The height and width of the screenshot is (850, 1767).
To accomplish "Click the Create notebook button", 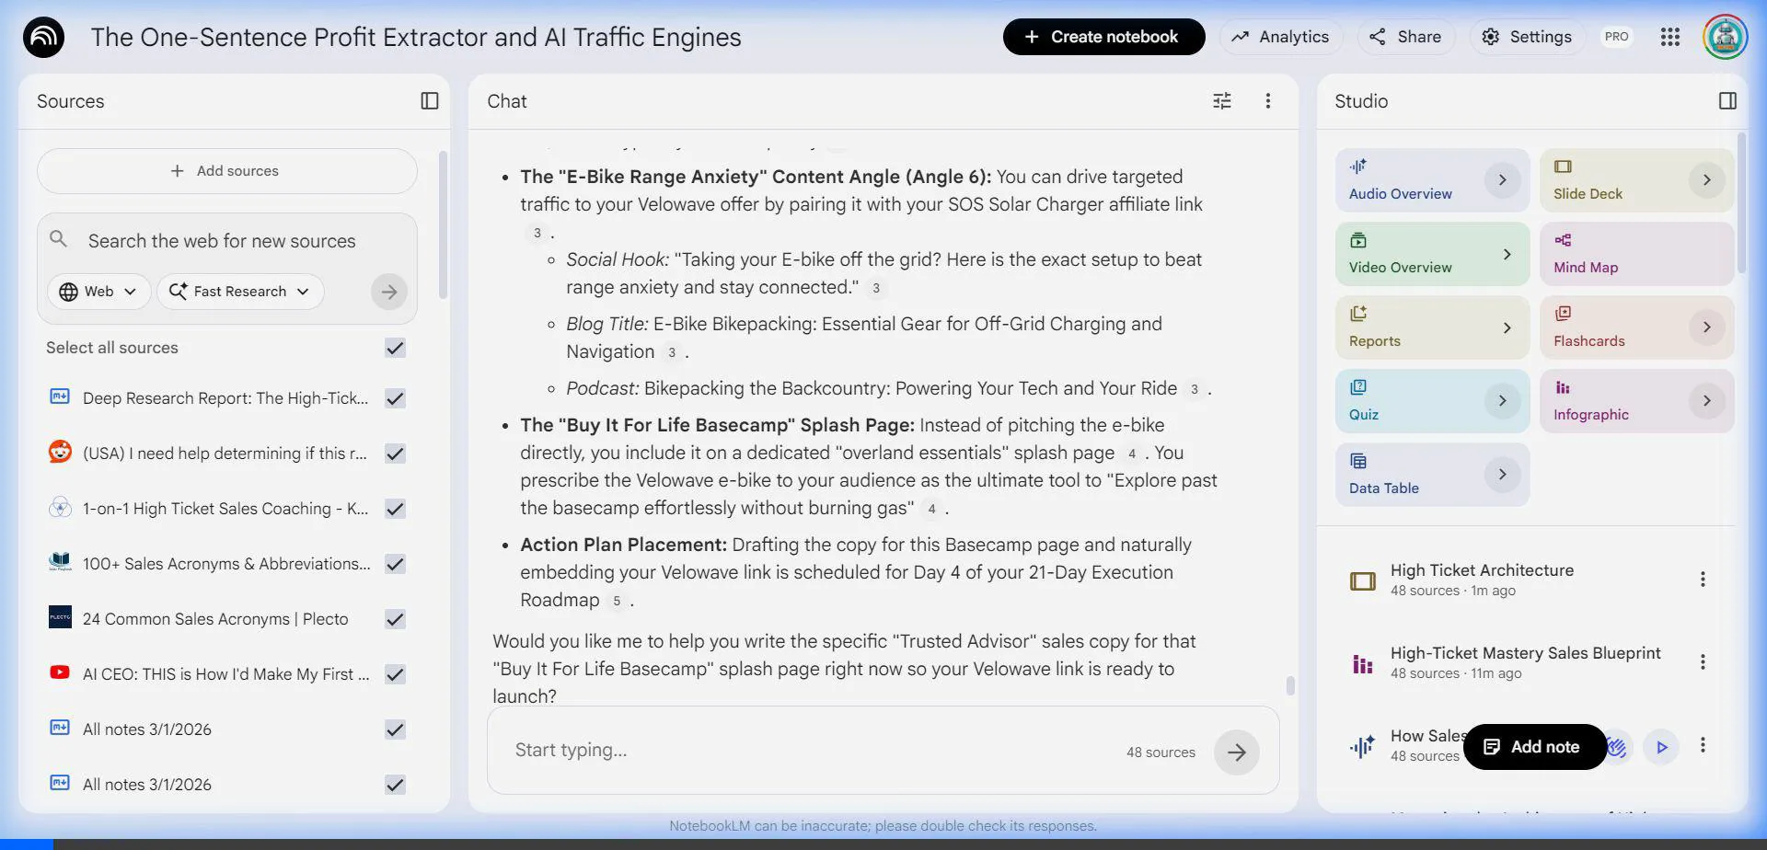I will (1103, 37).
